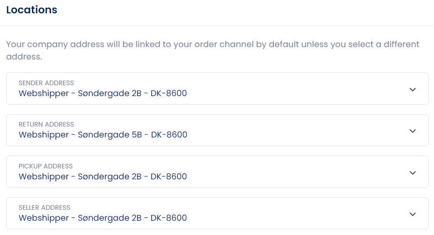Click the Locations section heading
The height and width of the screenshot is (235, 434).
[x=31, y=10]
